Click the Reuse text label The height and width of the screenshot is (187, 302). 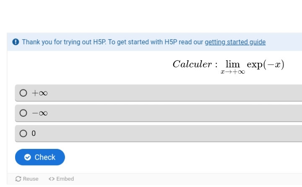pos(31,179)
